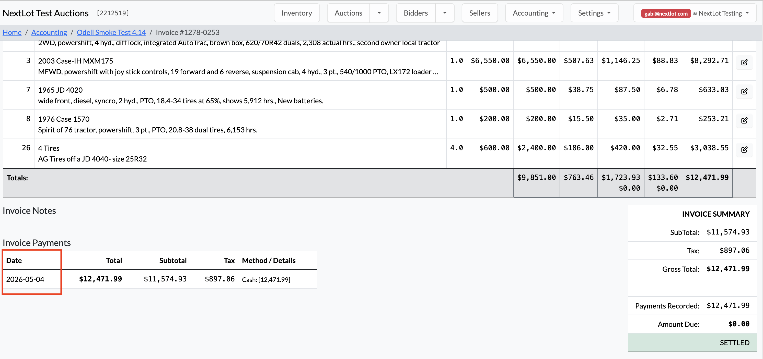Open the Bidders page
The height and width of the screenshot is (359, 763).
coord(415,13)
